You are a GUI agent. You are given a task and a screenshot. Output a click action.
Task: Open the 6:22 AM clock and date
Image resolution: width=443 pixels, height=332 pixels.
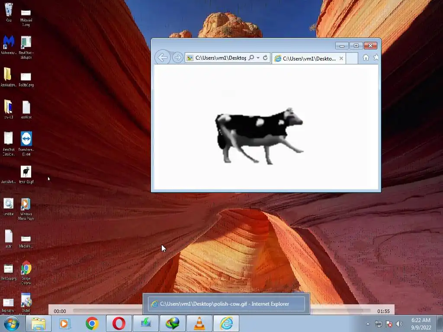pyautogui.click(x=421, y=324)
